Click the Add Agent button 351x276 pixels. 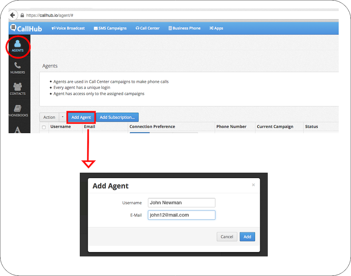click(81, 117)
